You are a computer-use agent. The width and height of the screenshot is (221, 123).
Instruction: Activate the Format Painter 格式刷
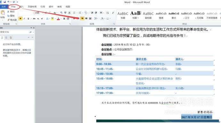[x=12, y=20]
